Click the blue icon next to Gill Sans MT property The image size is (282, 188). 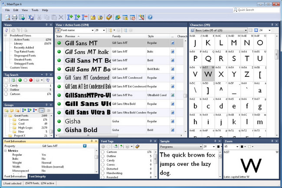point(85,146)
